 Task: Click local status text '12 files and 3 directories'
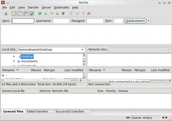(x=39, y=84)
